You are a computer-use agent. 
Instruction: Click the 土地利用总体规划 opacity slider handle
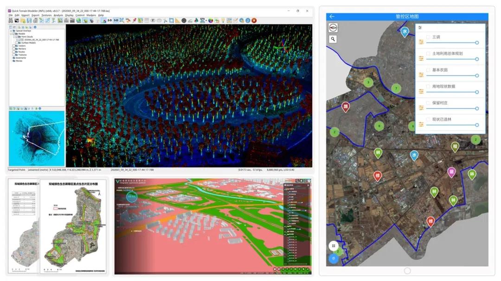pos(477,59)
